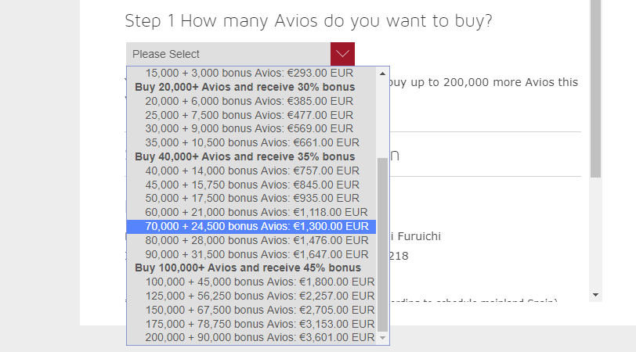
Task: Choose 50,000 + 17,500 bonus Avios option
Action: (x=252, y=199)
